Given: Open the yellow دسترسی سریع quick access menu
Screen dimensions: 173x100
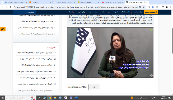Looking at the screenshot, I should tap(151, 12).
